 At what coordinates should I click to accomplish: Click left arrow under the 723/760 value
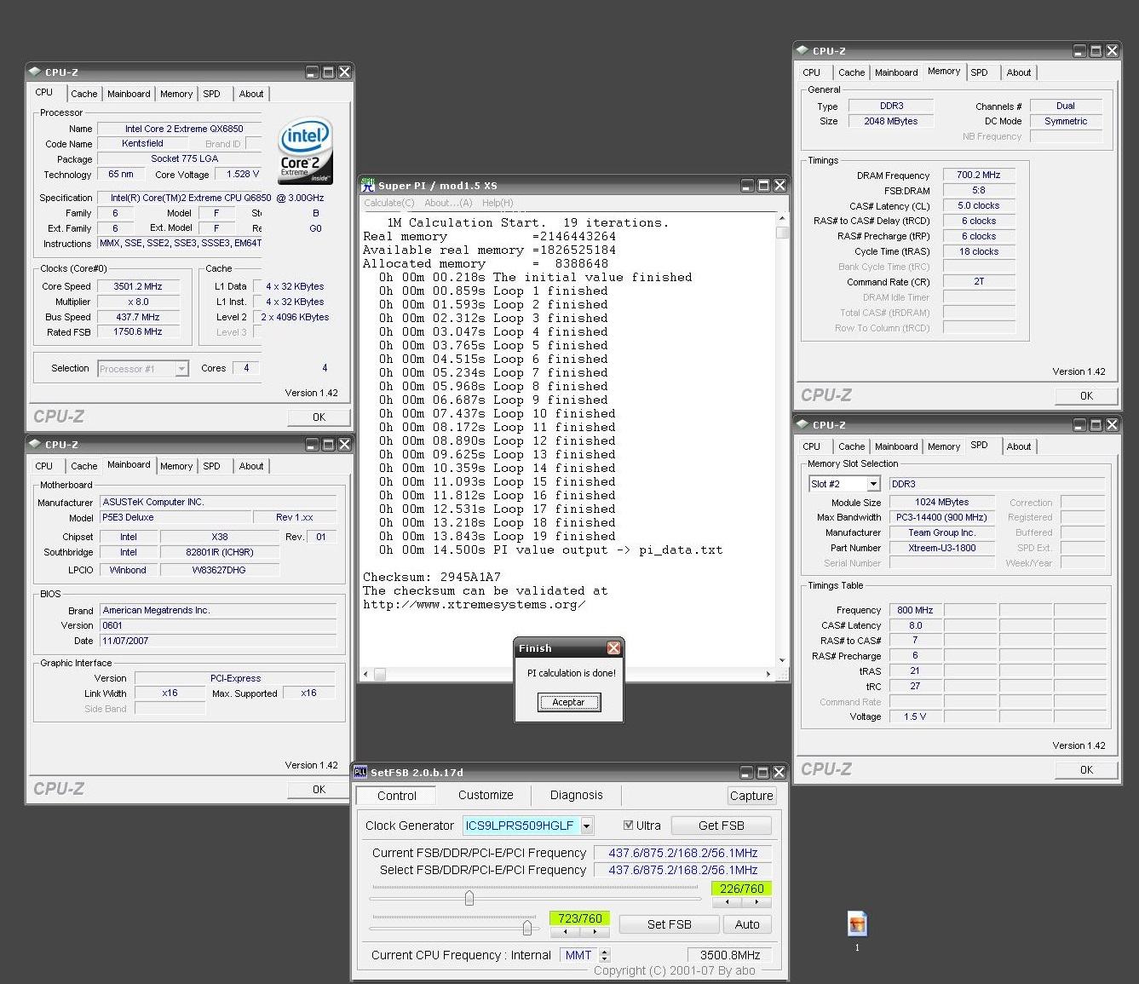coord(565,931)
